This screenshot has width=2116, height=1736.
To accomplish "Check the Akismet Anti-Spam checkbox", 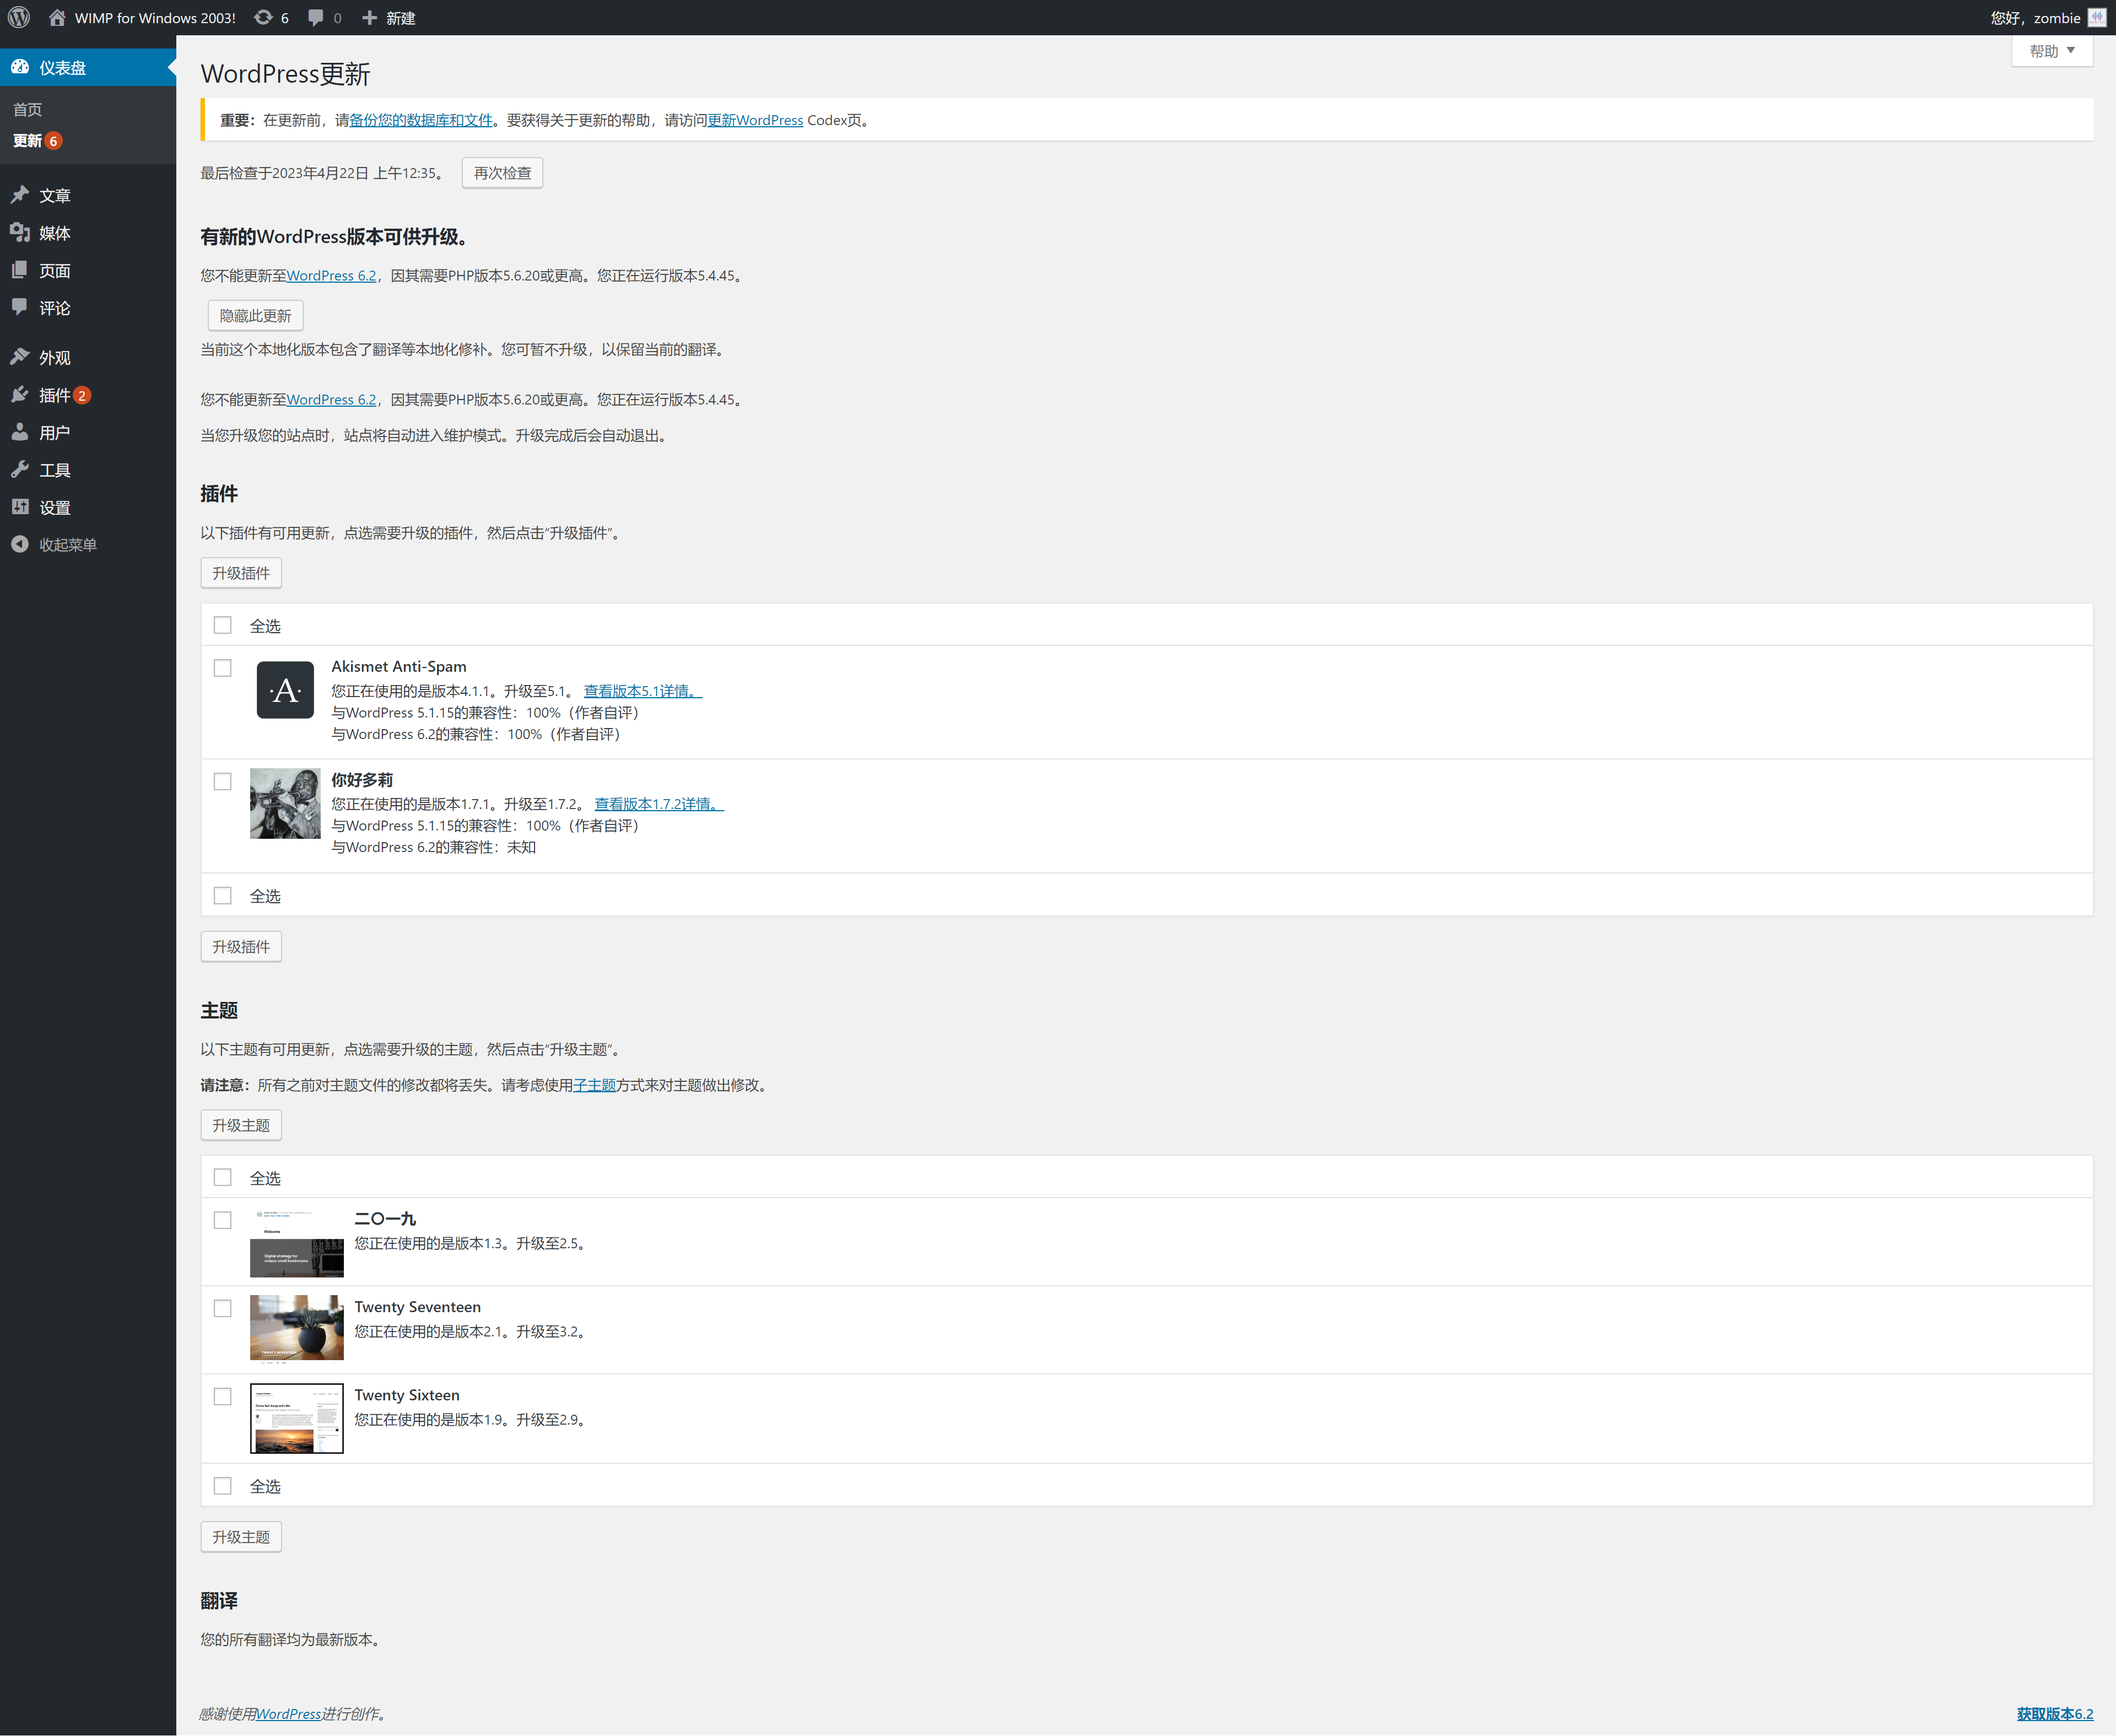I will pos(223,668).
